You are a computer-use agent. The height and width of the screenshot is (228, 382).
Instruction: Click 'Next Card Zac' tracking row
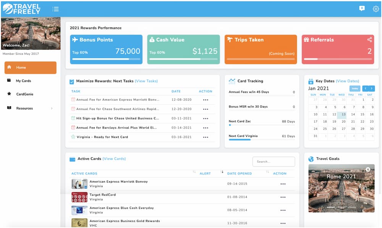point(262,122)
